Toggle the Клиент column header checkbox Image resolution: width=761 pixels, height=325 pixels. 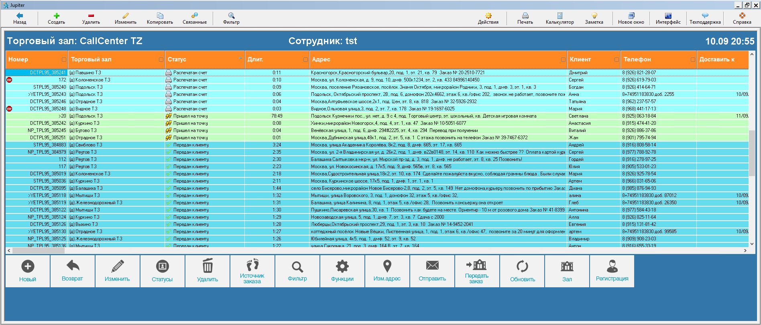(617, 59)
